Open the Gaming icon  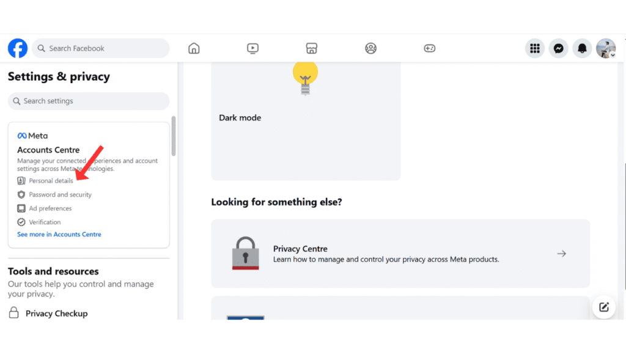pos(429,48)
